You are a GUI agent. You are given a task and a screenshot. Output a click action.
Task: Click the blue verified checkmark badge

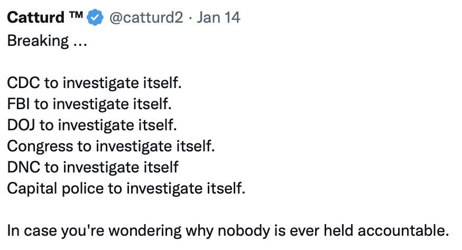[95, 18]
